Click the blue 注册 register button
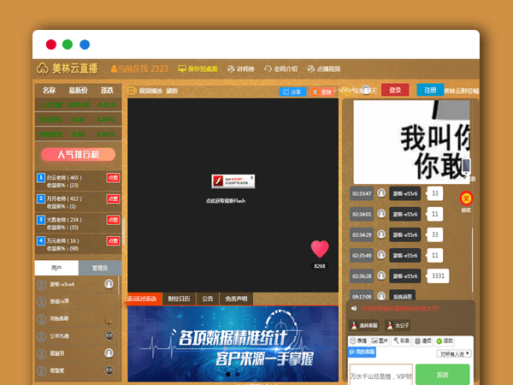 tap(430, 90)
